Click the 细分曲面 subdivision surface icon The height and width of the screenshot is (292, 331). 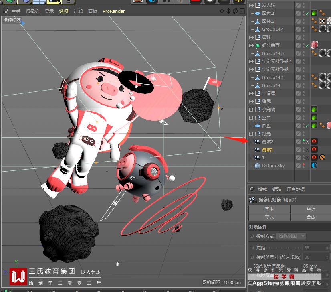tap(257, 45)
